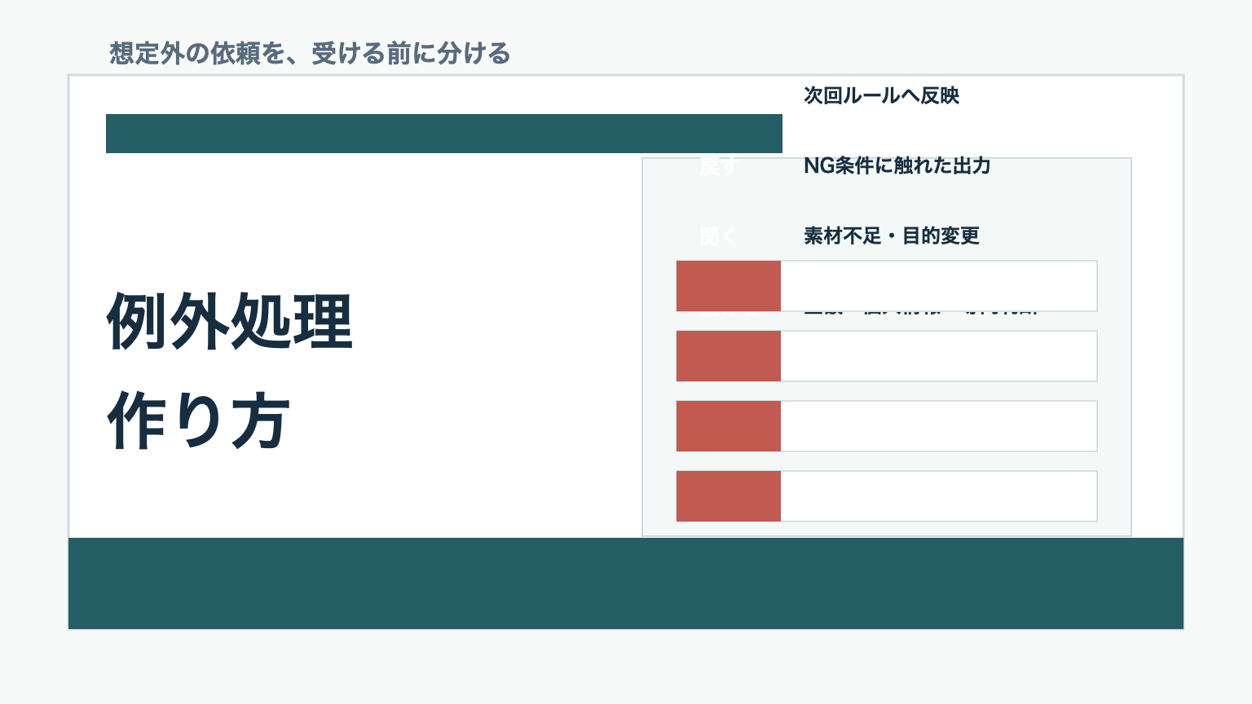Select the heading text '例外処理'
The height and width of the screenshot is (704, 1252).
coord(230,321)
